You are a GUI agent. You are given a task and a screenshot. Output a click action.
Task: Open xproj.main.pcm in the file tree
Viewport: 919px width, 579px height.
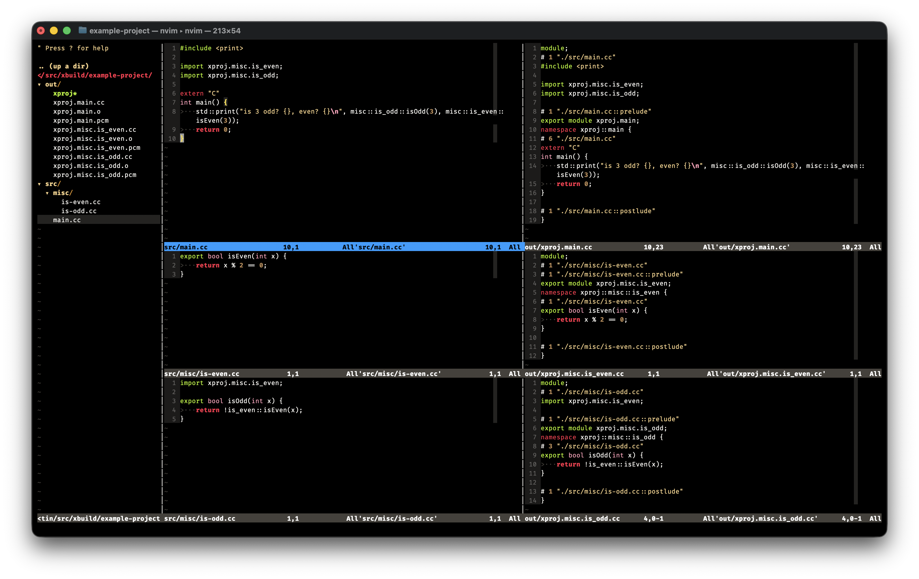pyautogui.click(x=81, y=121)
